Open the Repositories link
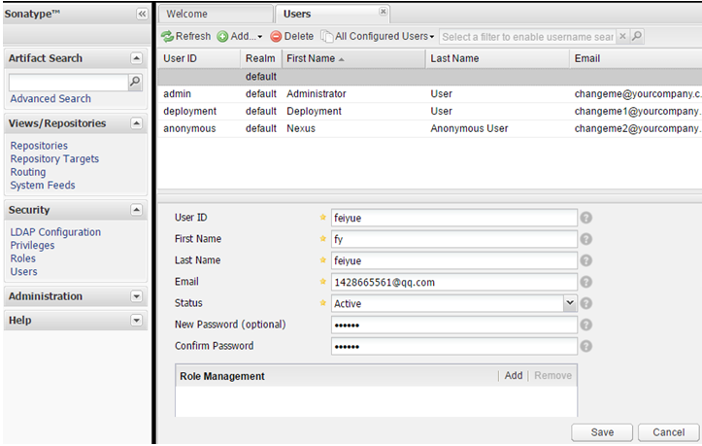702x446 pixels. 39,146
